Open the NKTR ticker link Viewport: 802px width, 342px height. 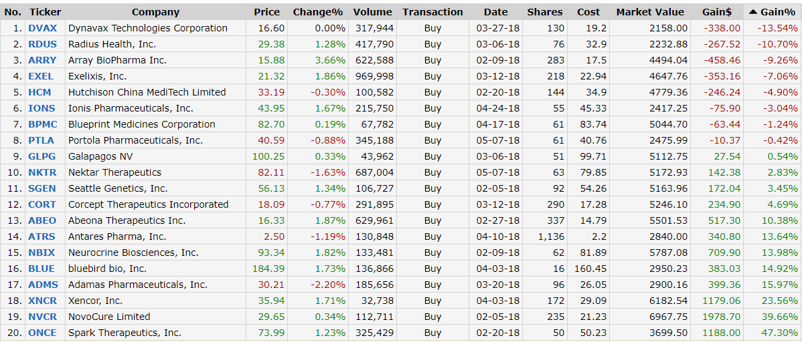click(42, 172)
